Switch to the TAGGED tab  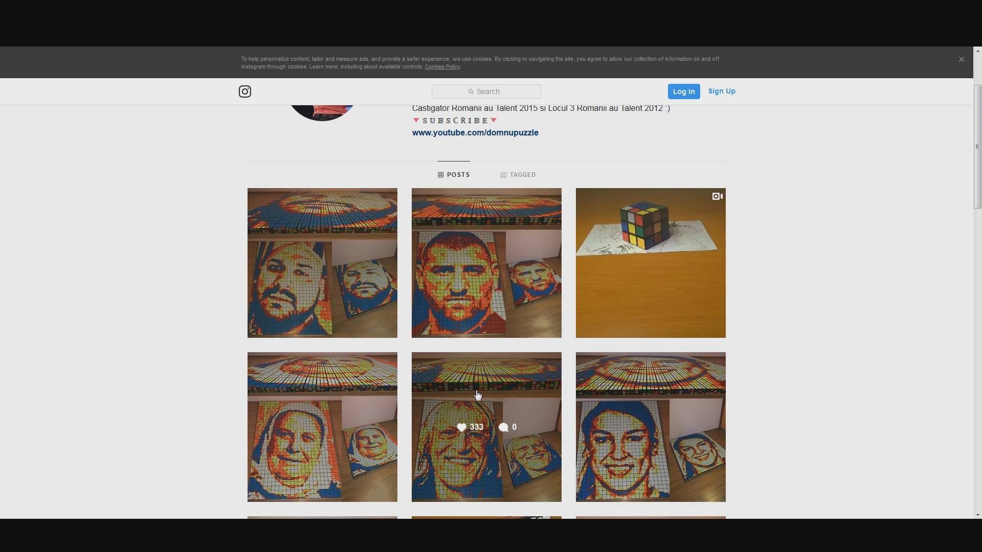(518, 175)
